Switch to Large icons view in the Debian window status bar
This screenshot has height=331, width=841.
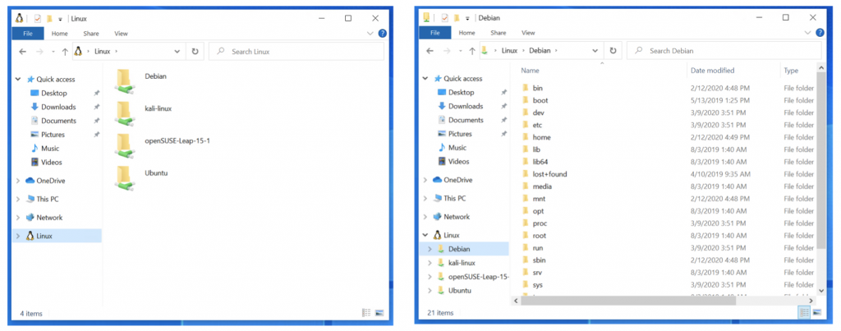(x=817, y=312)
